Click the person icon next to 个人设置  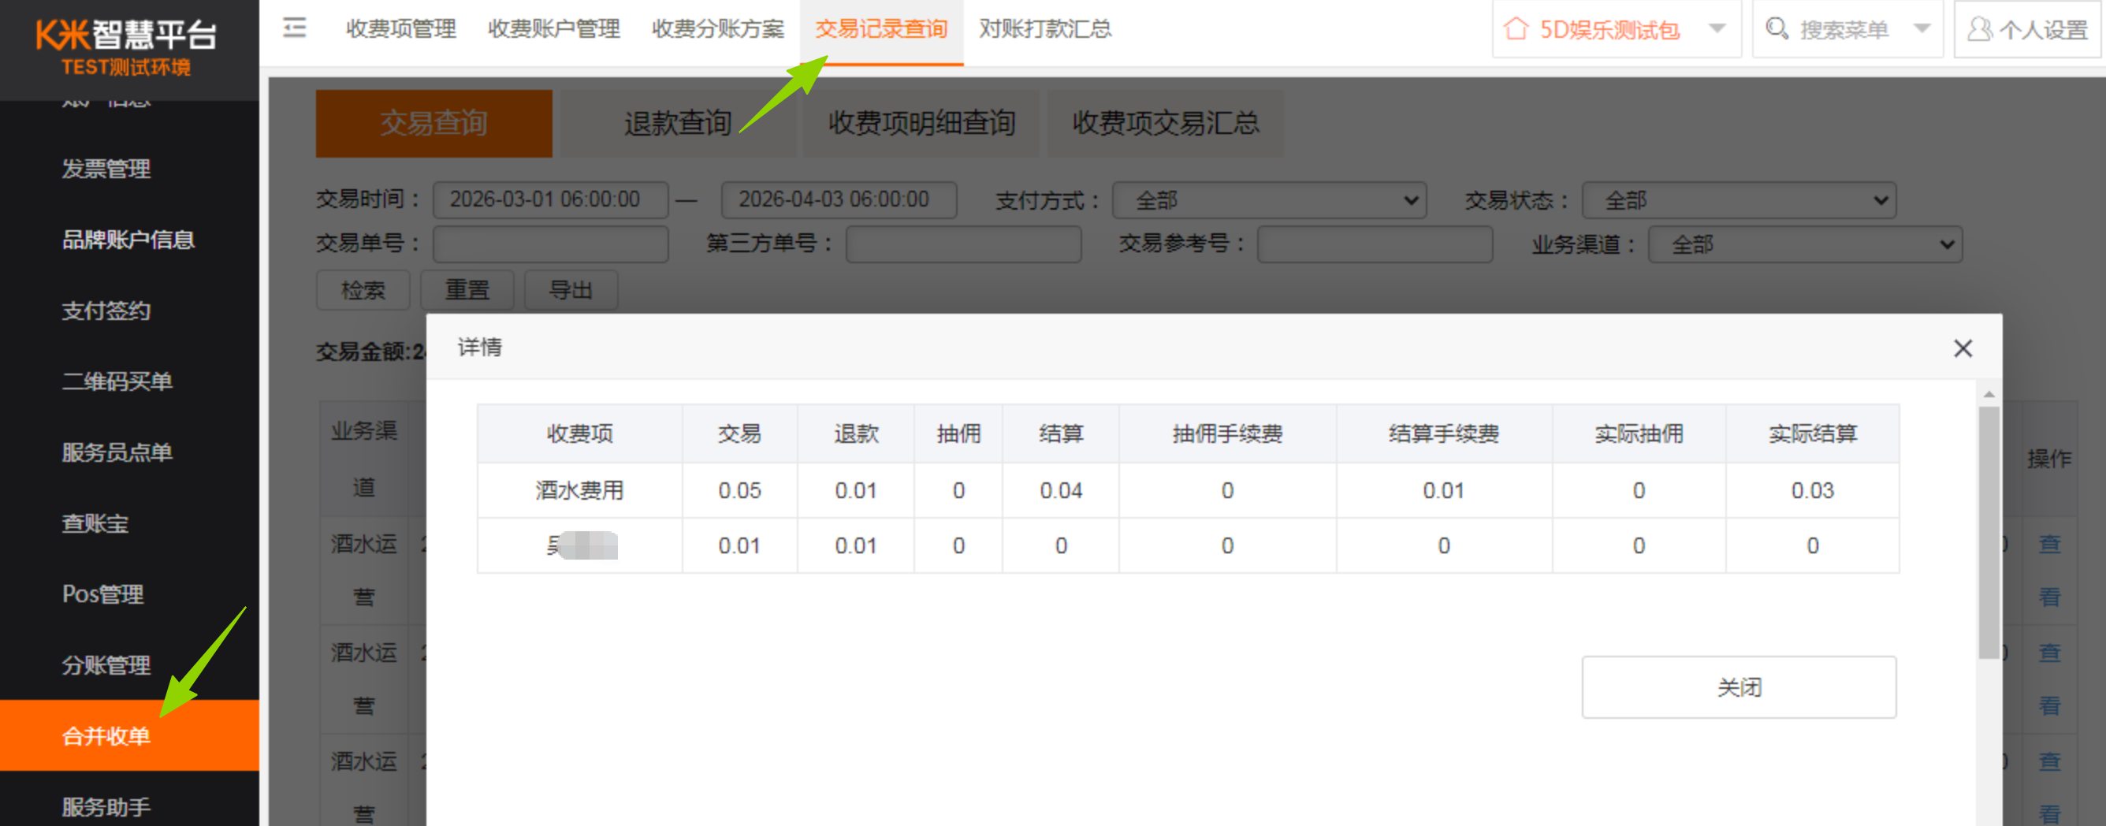1979,30
